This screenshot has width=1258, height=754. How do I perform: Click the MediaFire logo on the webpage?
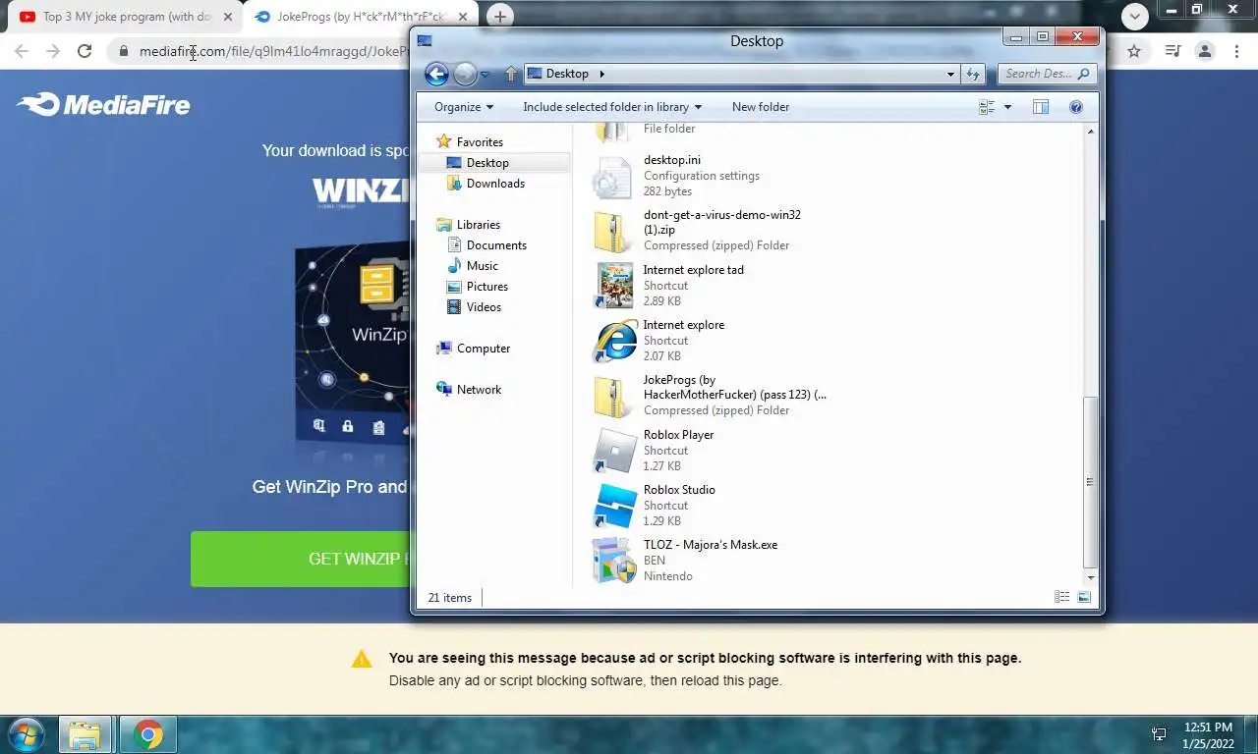click(x=103, y=104)
